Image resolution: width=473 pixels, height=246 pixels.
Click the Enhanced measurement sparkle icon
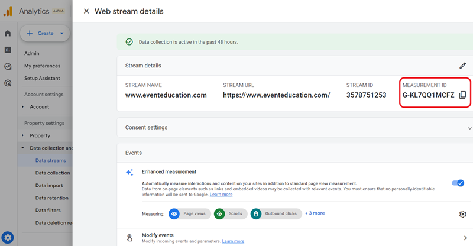pyautogui.click(x=129, y=172)
